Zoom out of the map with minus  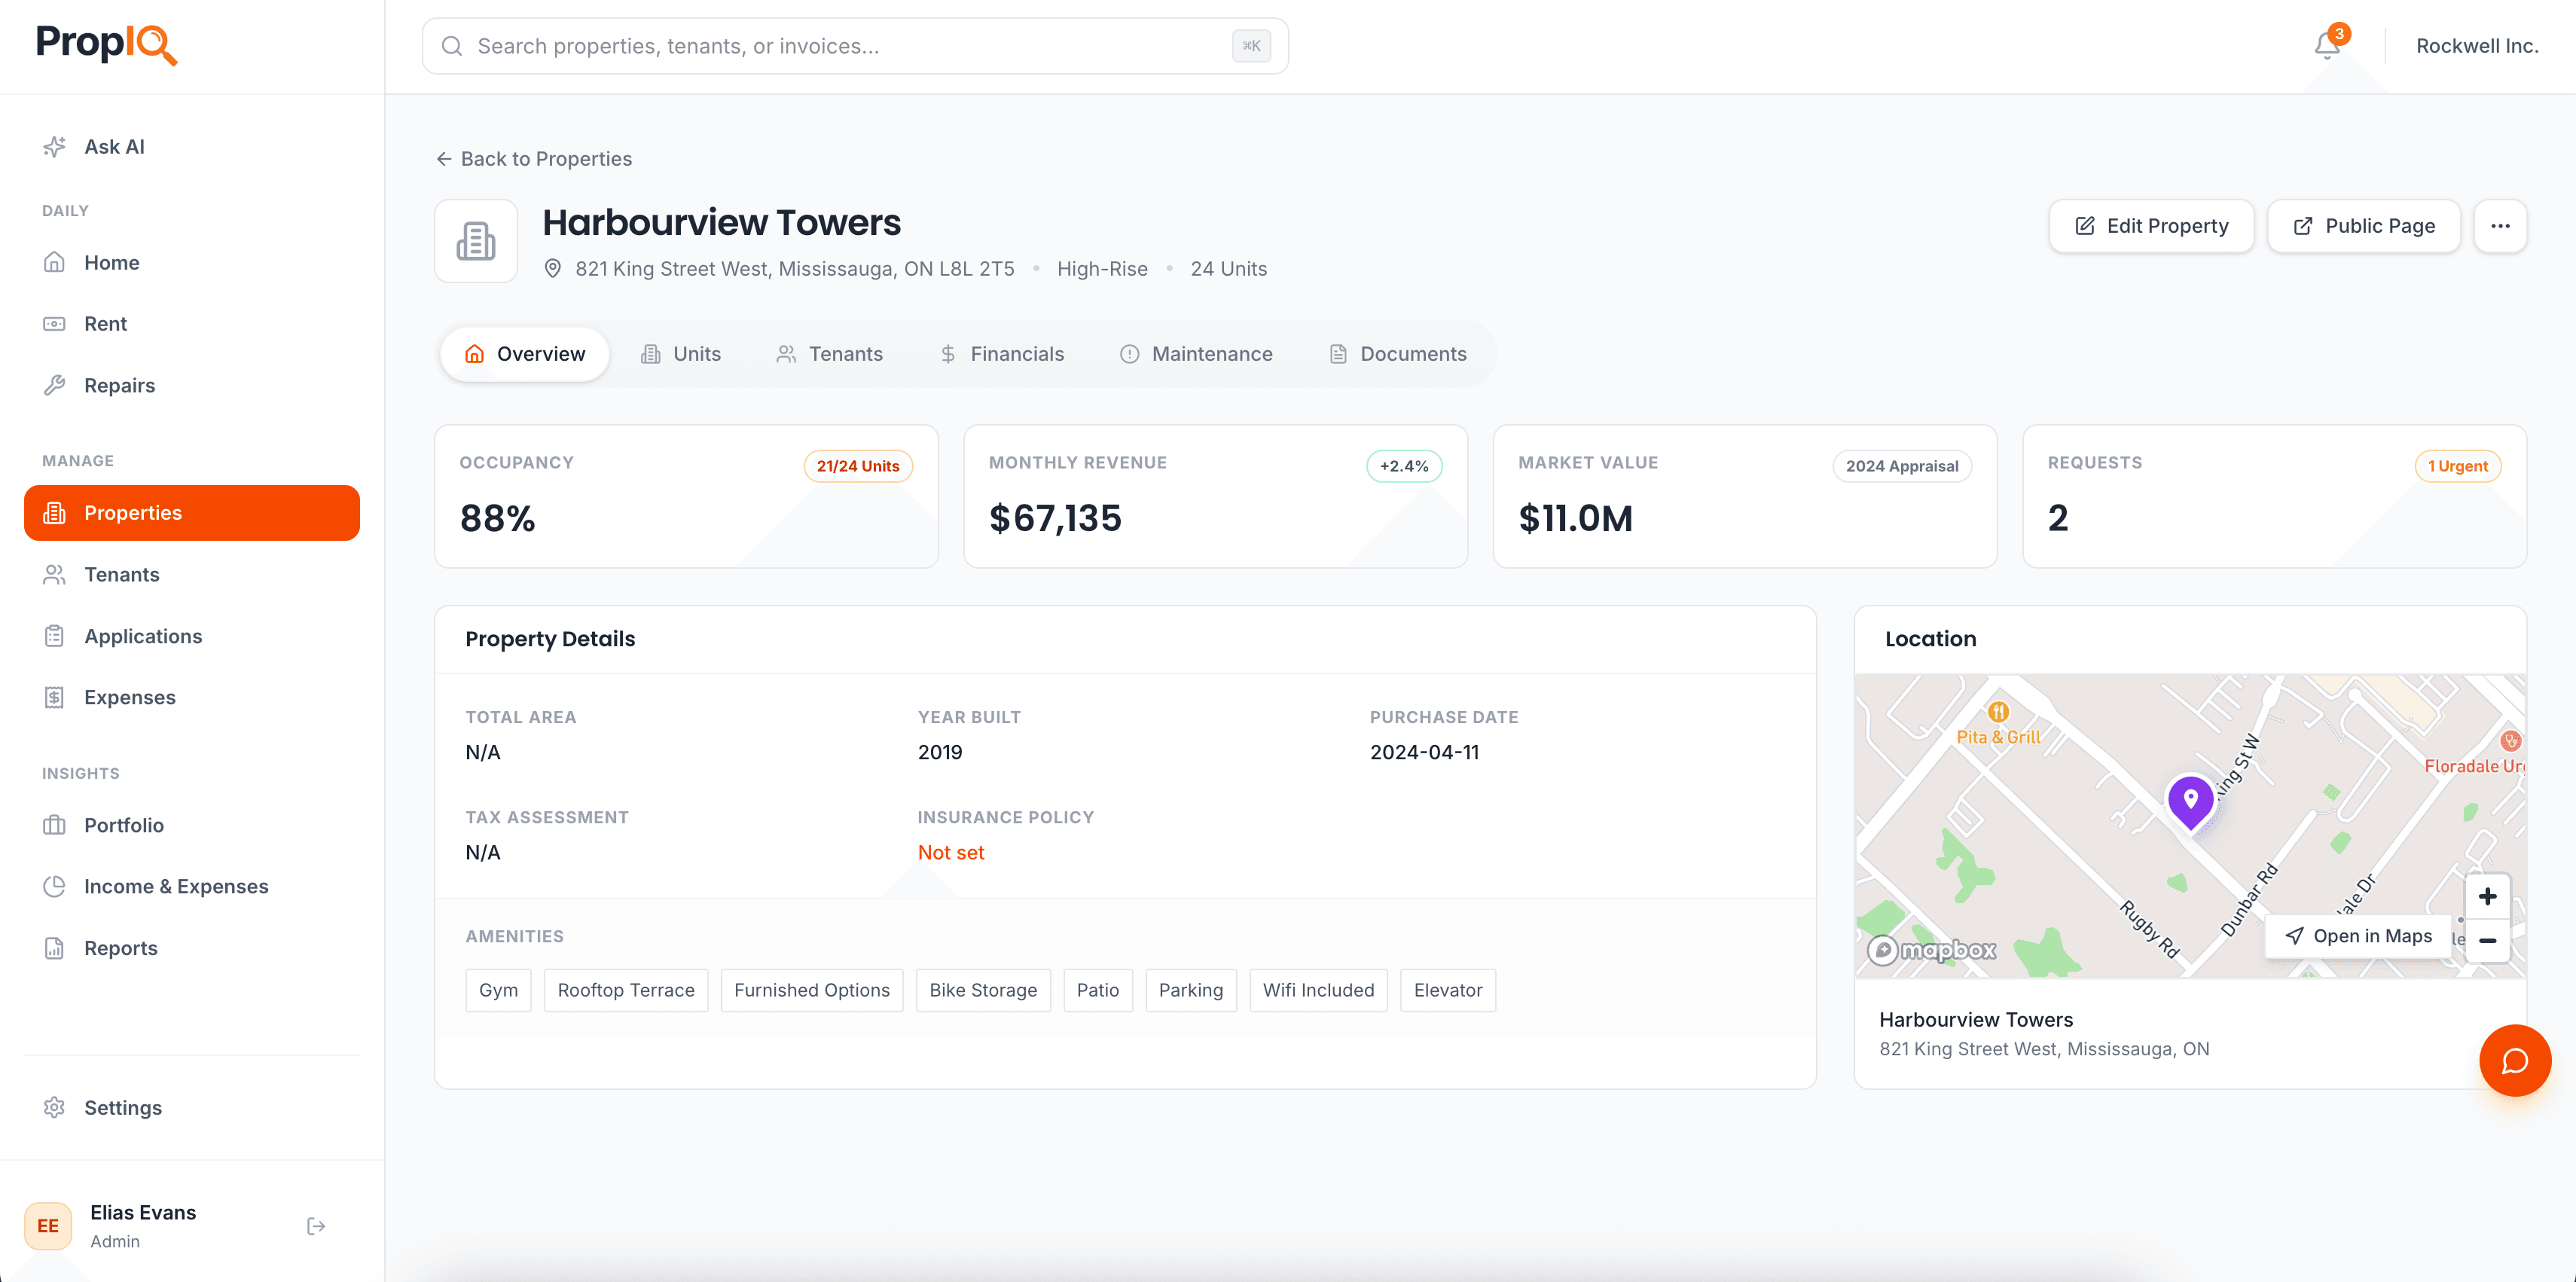(x=2487, y=940)
